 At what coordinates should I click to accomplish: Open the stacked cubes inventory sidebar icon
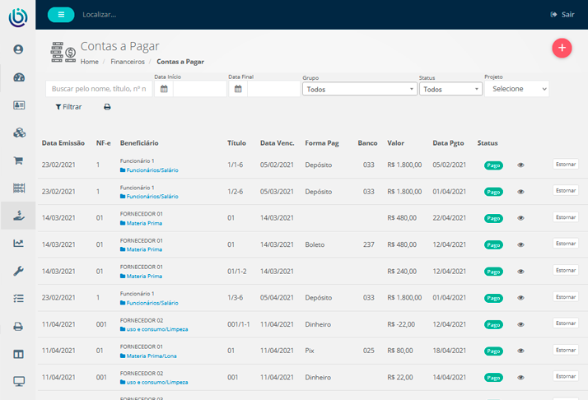(x=18, y=133)
